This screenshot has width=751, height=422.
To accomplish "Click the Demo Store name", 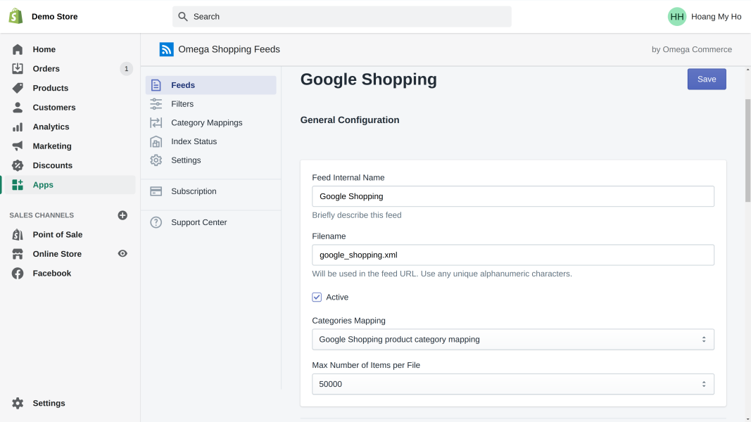I will pyautogui.click(x=55, y=17).
